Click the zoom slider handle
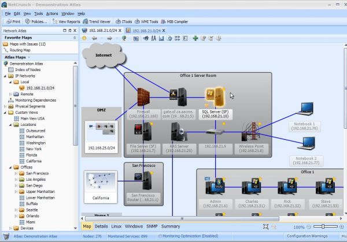Image resolution: width=347 pixels, height=242 pixels. (323, 226)
